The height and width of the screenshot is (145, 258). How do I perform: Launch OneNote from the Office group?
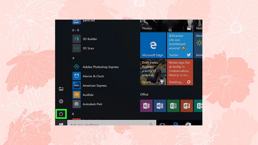click(x=146, y=106)
